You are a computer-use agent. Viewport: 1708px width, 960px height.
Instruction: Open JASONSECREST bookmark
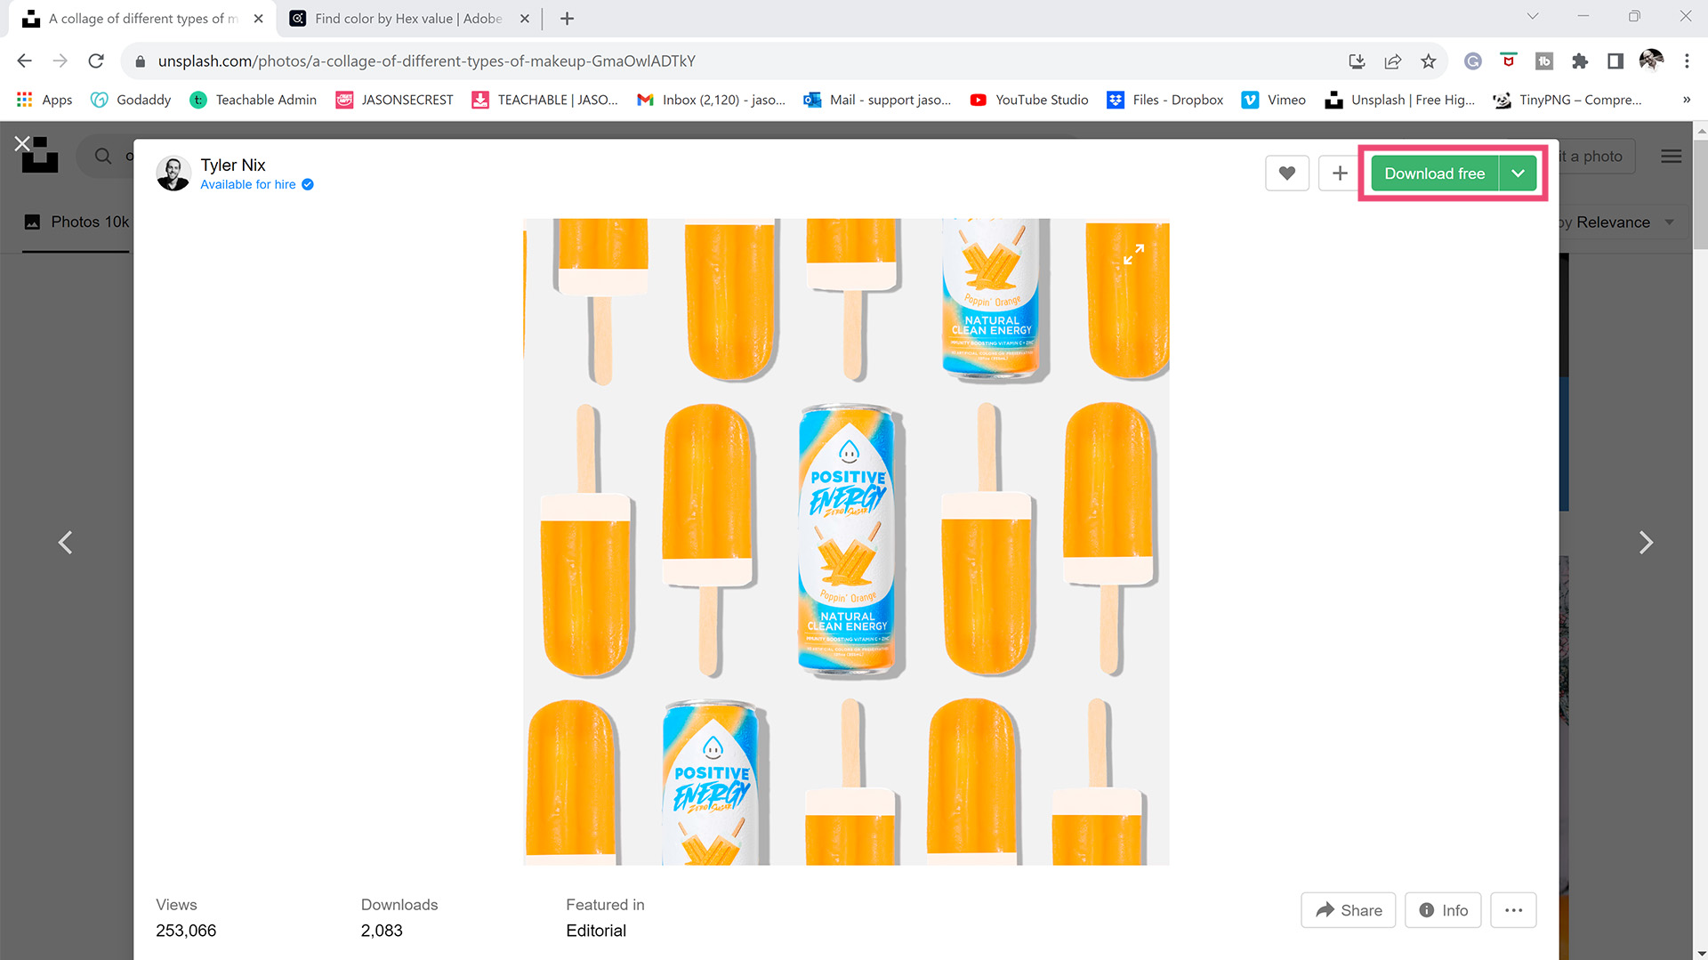tap(394, 100)
